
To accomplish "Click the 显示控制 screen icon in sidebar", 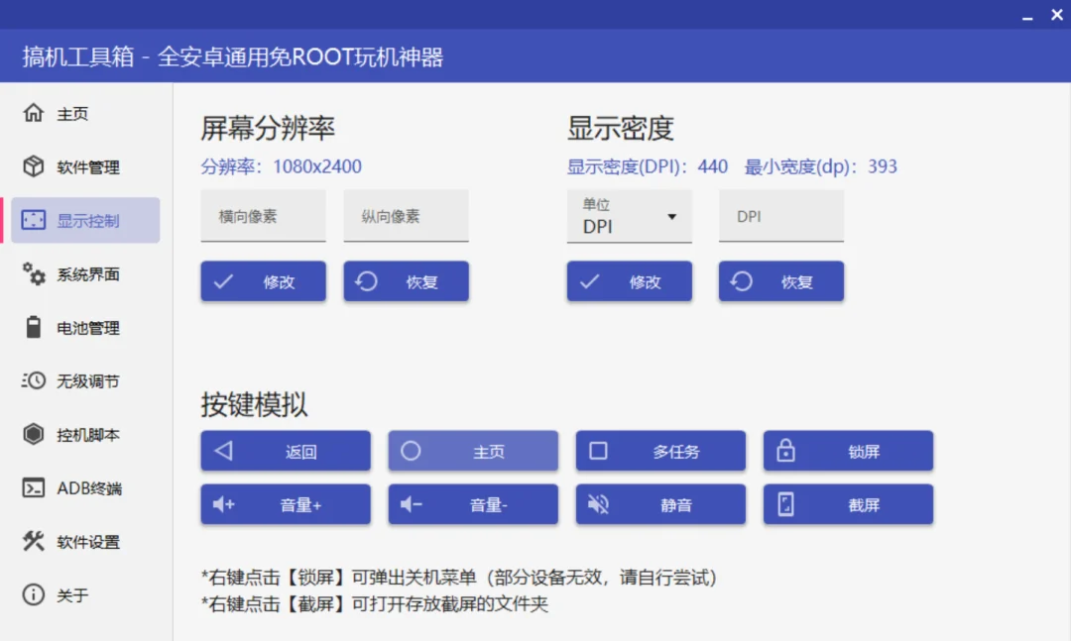I will [x=31, y=220].
